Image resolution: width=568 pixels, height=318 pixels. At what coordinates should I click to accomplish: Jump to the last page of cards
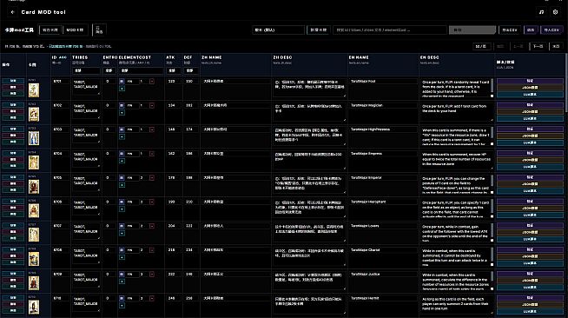click(x=556, y=46)
